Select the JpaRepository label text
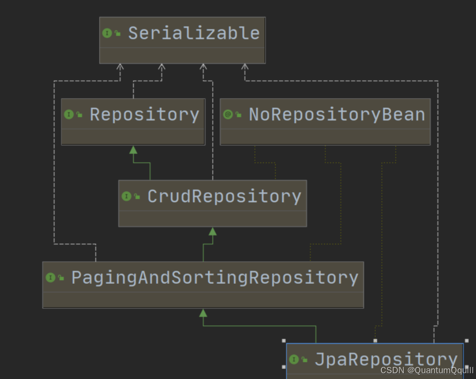This screenshot has width=476, height=379. coord(386,360)
